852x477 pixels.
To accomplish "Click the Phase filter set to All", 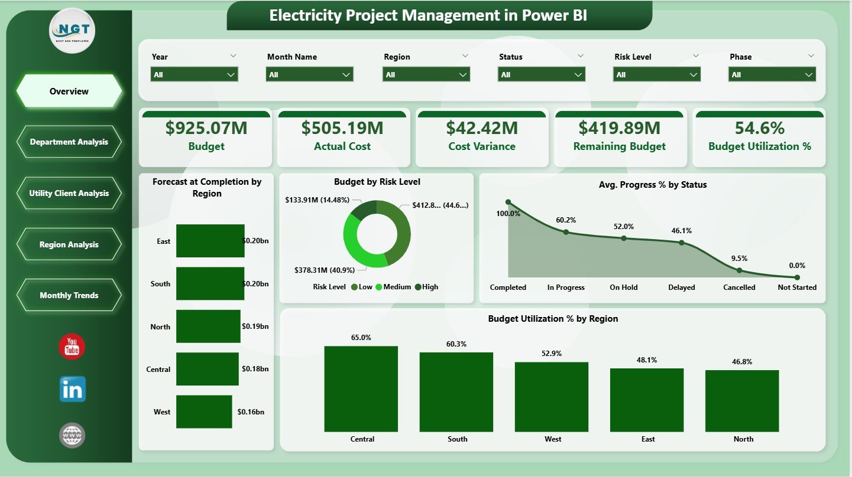I will [772, 74].
